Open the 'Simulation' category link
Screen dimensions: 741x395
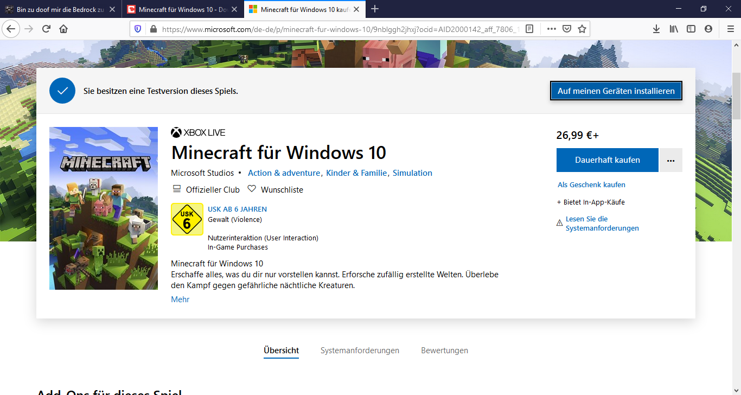tap(412, 173)
